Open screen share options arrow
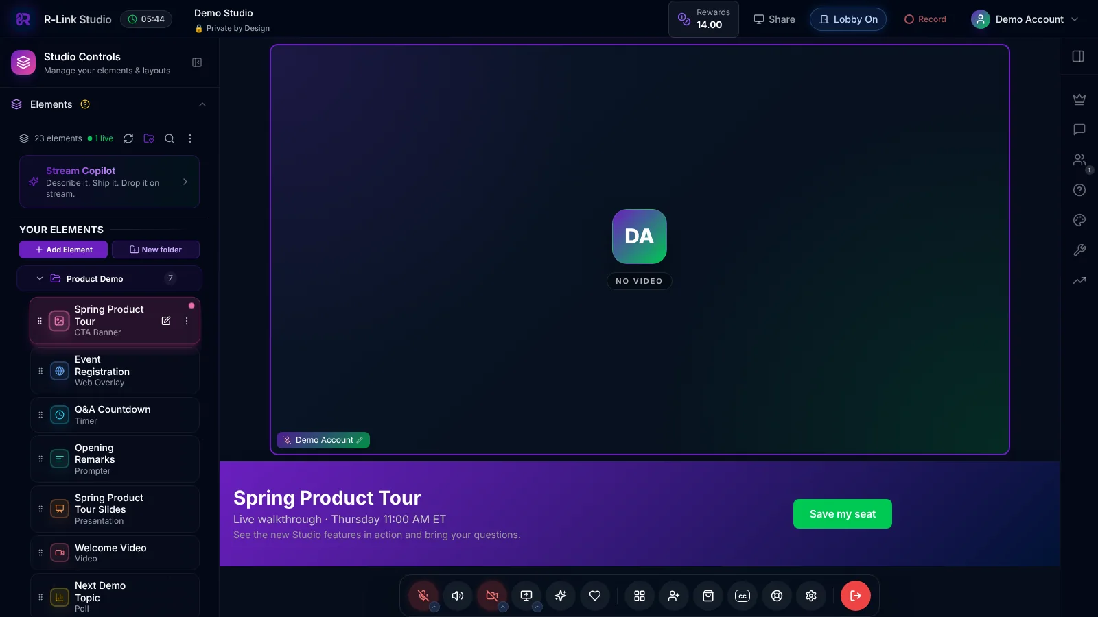 [x=537, y=607]
